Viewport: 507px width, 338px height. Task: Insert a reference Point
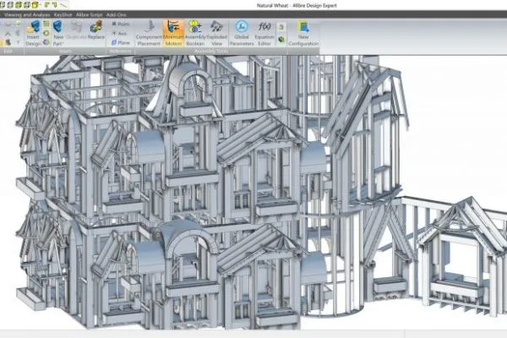(120, 24)
